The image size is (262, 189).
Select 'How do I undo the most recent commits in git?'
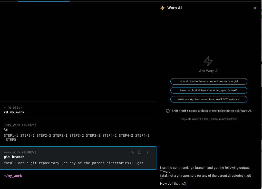[209, 81]
